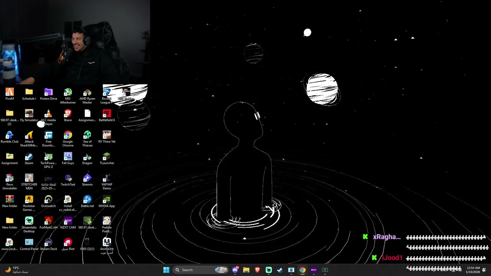Open the clock showing 12:54 AM
This screenshot has width=491, height=276.
coord(472,270)
